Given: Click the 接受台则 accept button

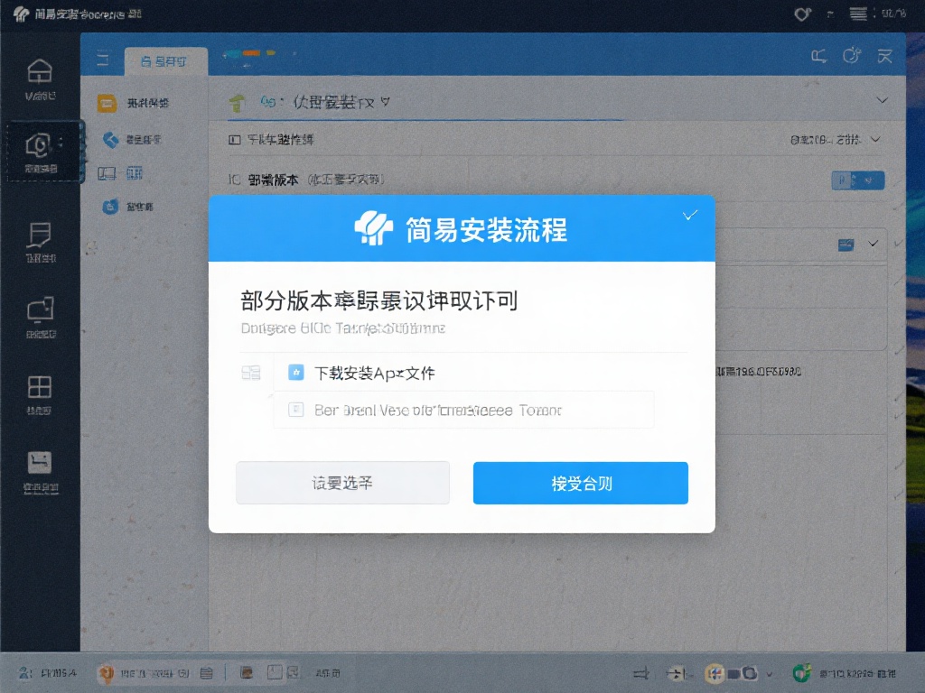Looking at the screenshot, I should [x=580, y=482].
